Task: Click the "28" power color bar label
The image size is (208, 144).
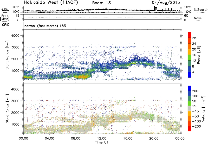Action: point(194,38)
